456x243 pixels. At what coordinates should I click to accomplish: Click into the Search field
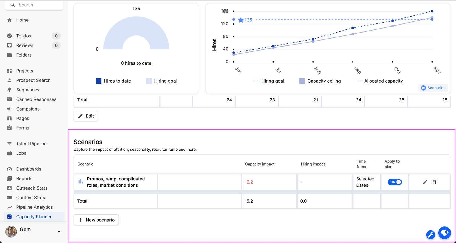(37, 5)
